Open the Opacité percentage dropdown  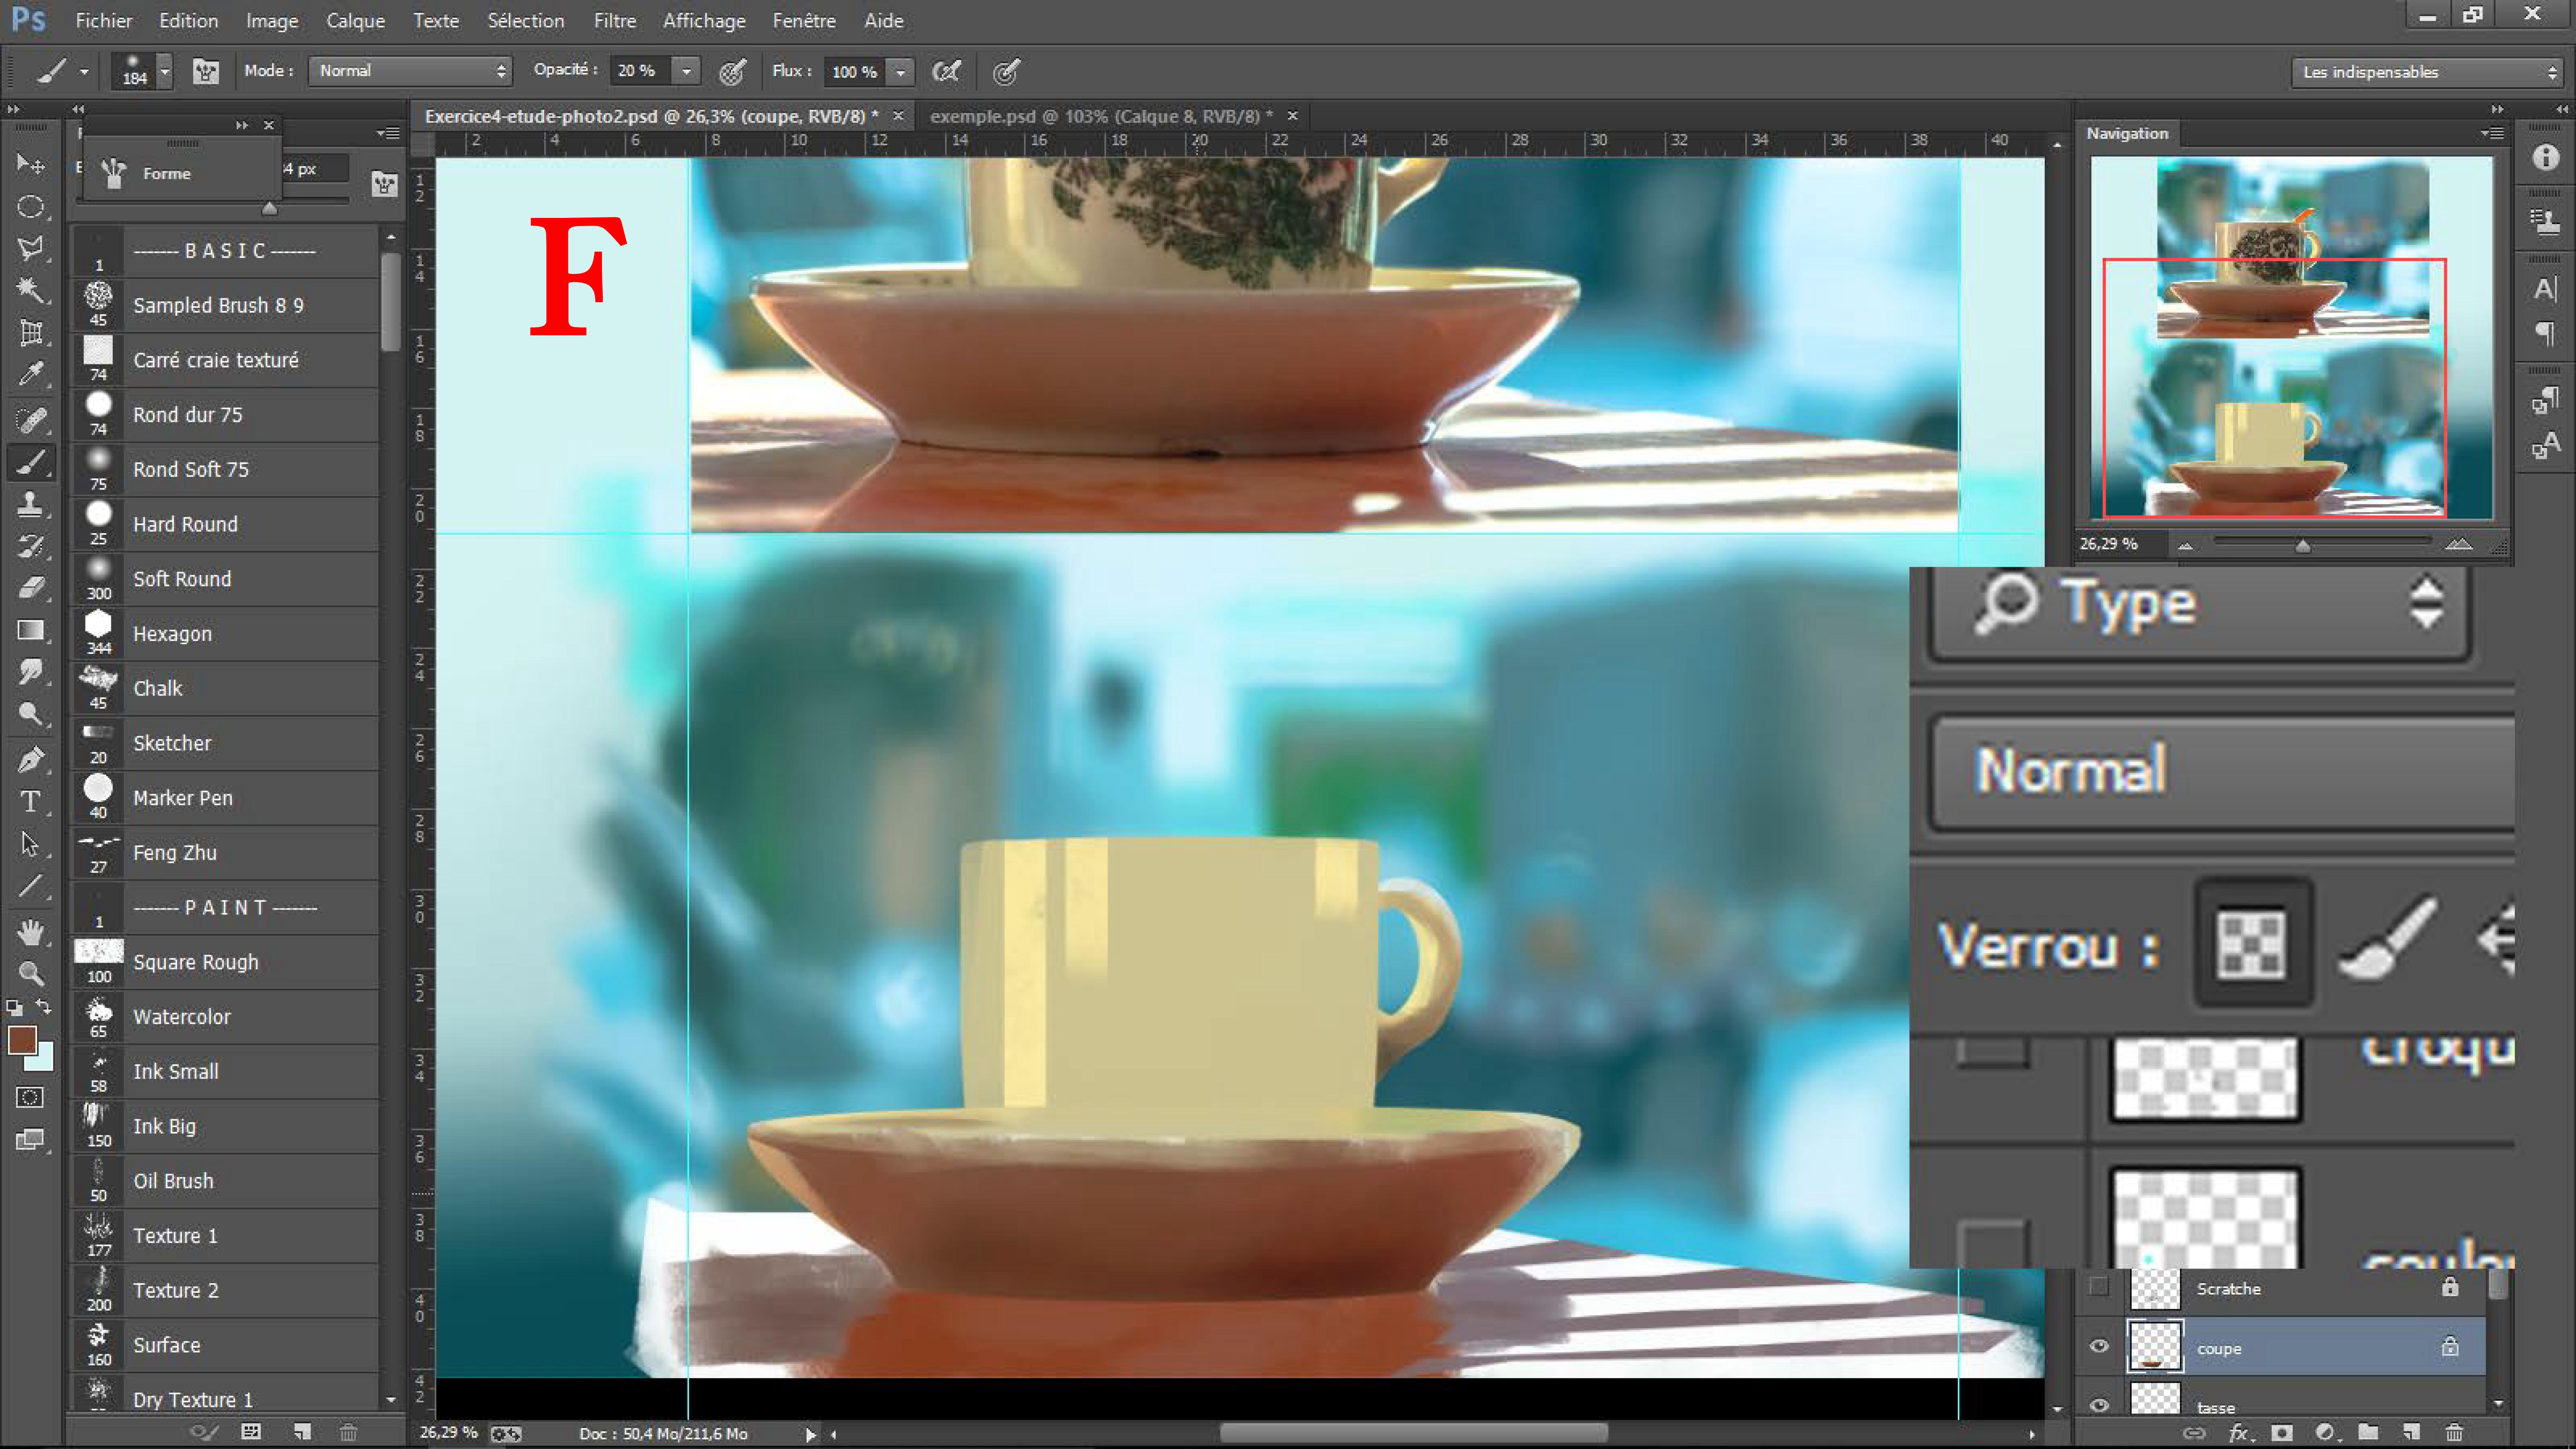(x=687, y=71)
